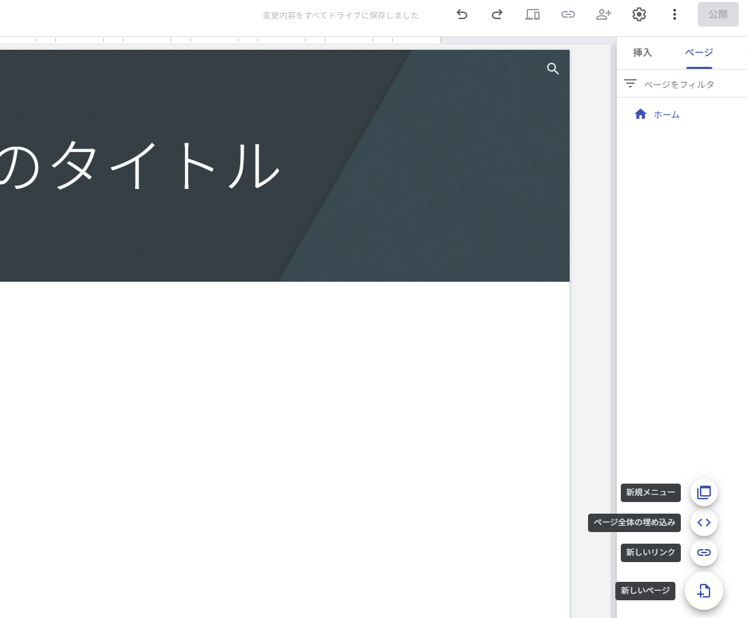
Task: Open the three-dot more menu
Action: [674, 14]
